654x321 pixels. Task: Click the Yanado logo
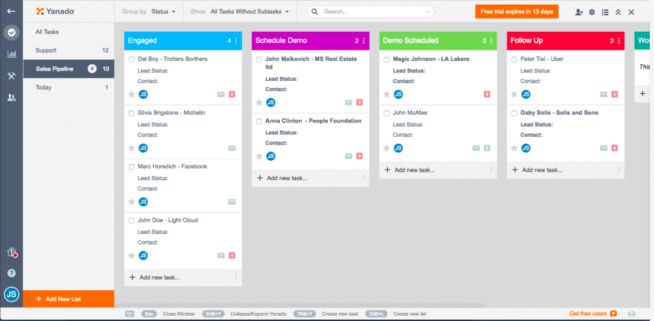point(55,11)
